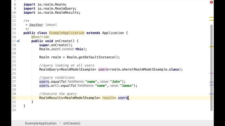Click the vertical scrollbar thumb
The width and height of the screenshot is (225, 126).
click(211, 68)
